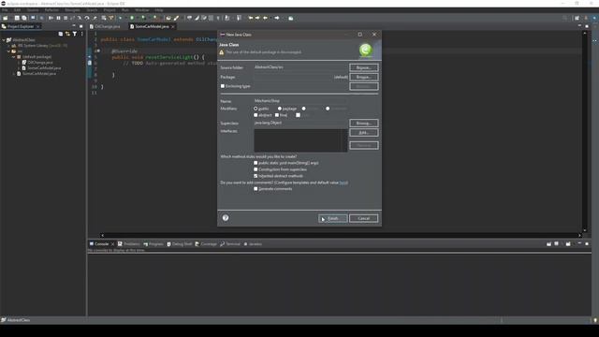The image size is (599, 337).
Task: Click Cancel in New Java Class dialog
Action: 364,218
